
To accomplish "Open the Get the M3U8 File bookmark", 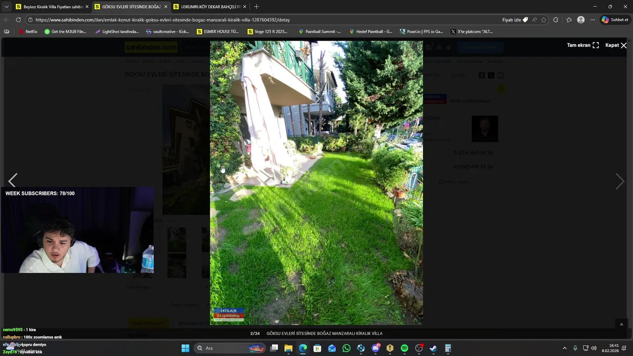I will (x=65, y=32).
